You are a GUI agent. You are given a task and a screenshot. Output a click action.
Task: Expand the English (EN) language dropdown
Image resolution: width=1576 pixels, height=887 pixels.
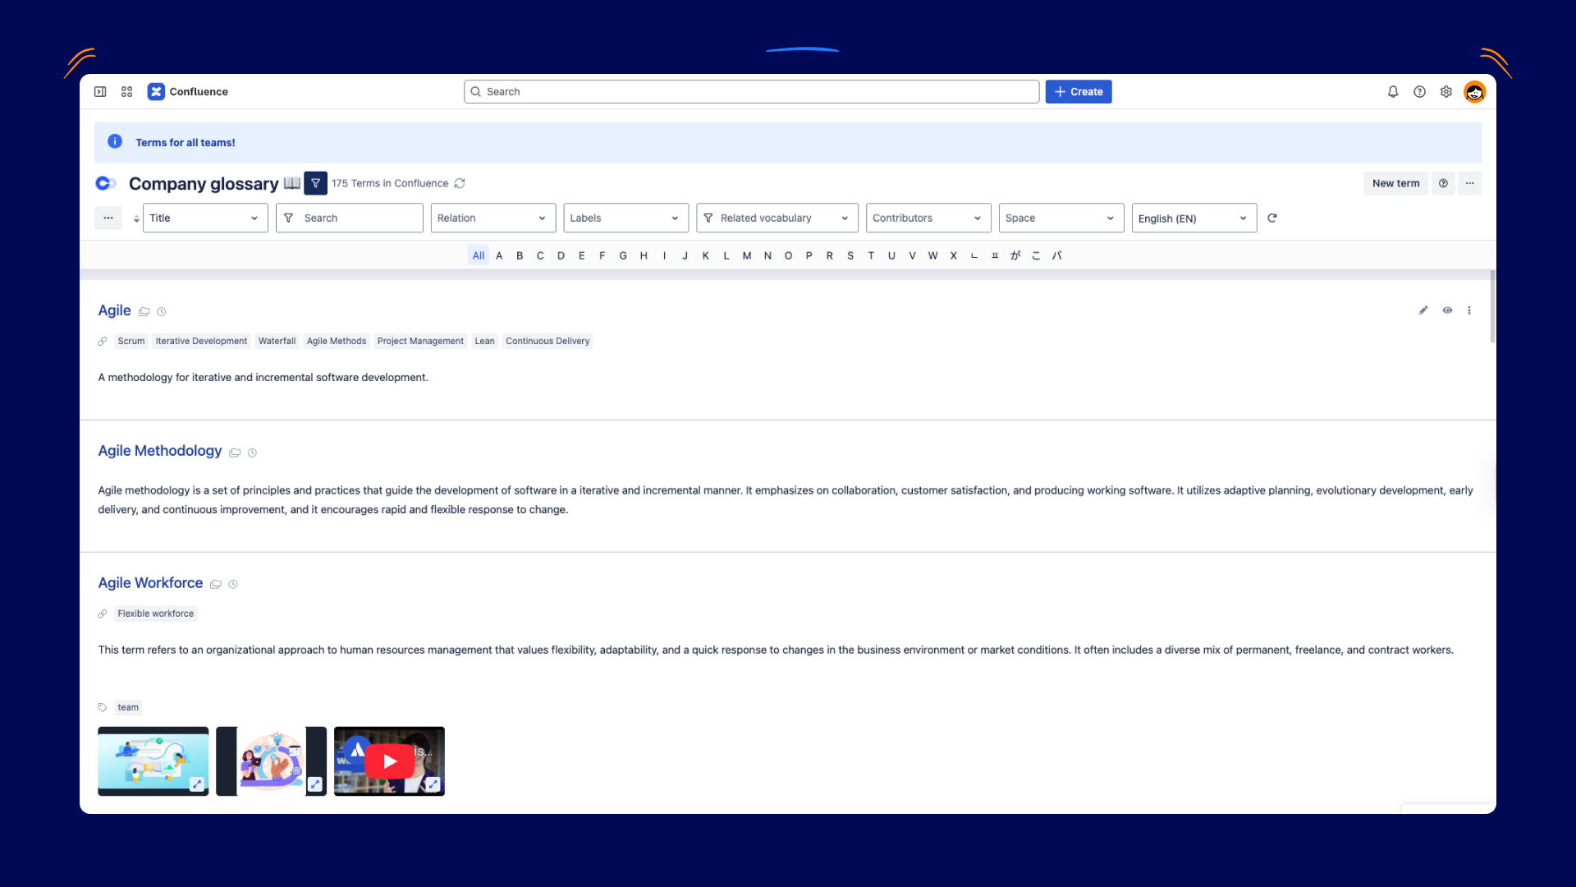pos(1193,218)
